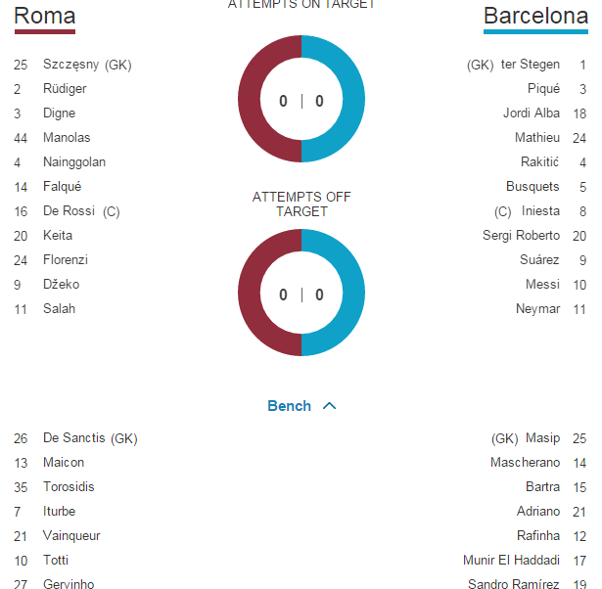602x589 pixels.
Task: Click the attempts off target donut chart
Action: click(301, 293)
